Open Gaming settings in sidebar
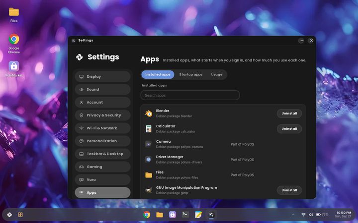Image resolution: width=358 pixels, height=223 pixels. click(103, 167)
